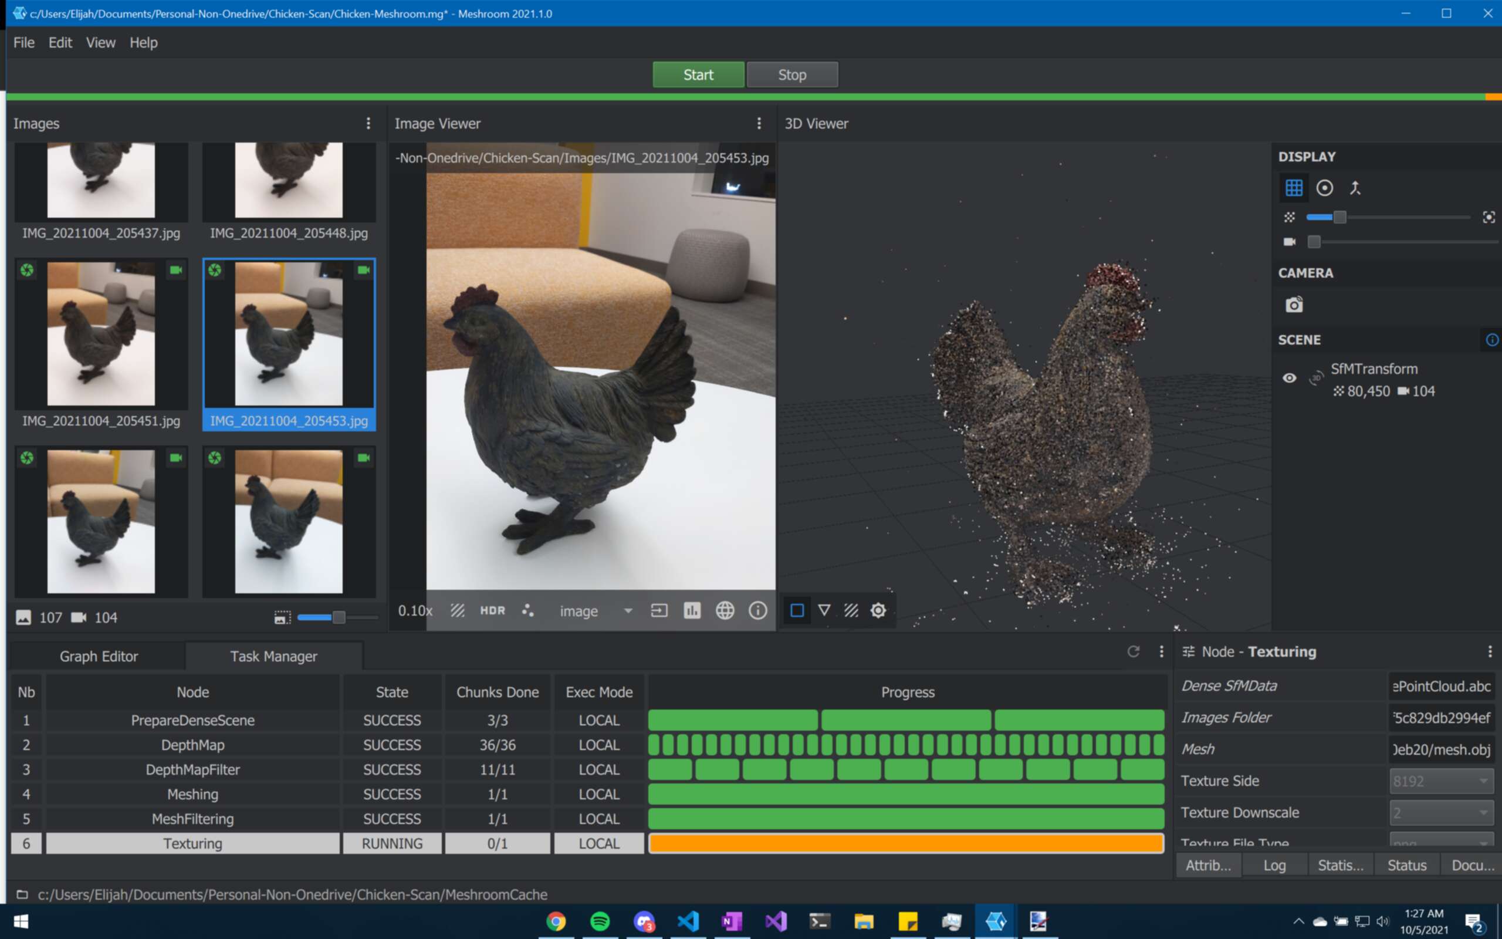Open the Status tab of node panel
1502x939 pixels.
pos(1407,865)
